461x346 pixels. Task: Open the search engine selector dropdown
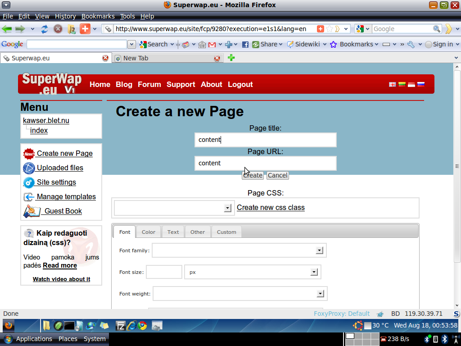point(367,29)
